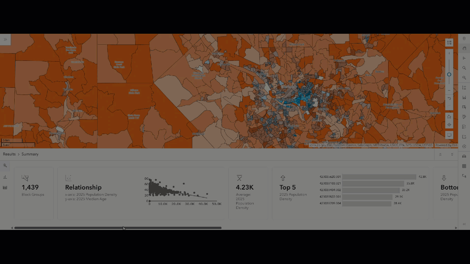Image resolution: width=470 pixels, height=264 pixels.
Task: Click the horizontal scrollbar below the cards
Action: click(117, 228)
